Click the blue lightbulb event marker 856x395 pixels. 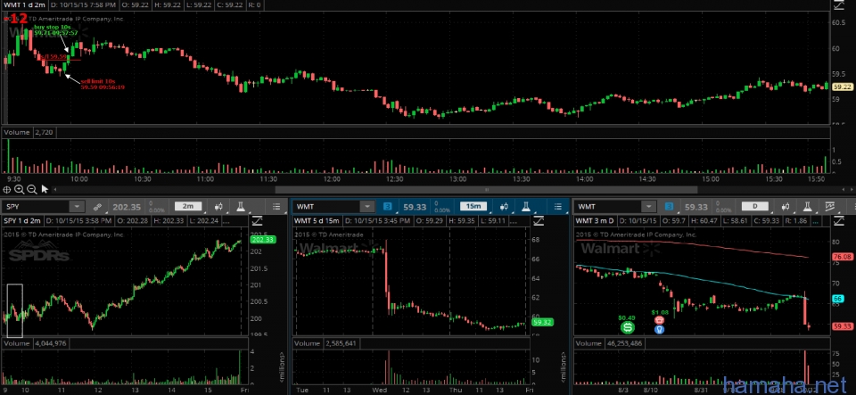(660, 330)
